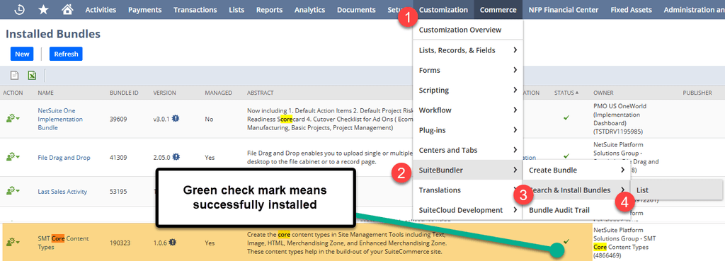
Task: Export list with the Excel icon
Action: pyautogui.click(x=32, y=75)
